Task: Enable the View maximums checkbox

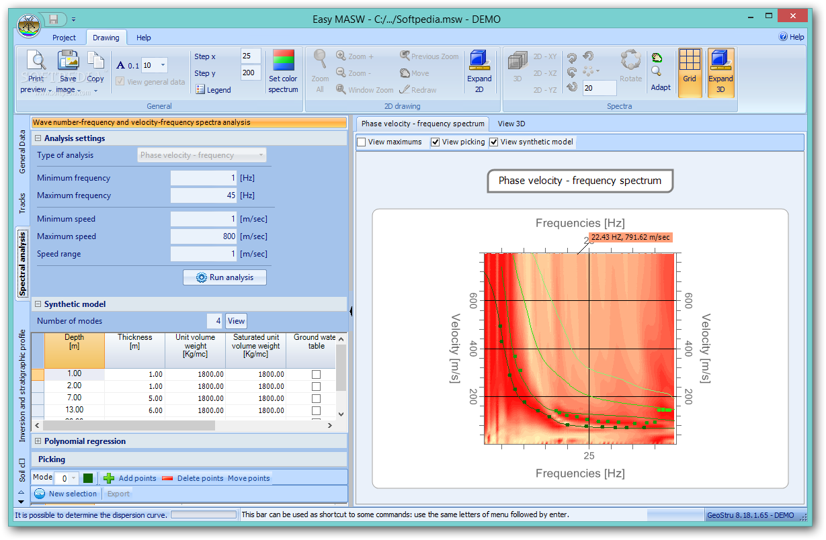Action: click(x=362, y=142)
